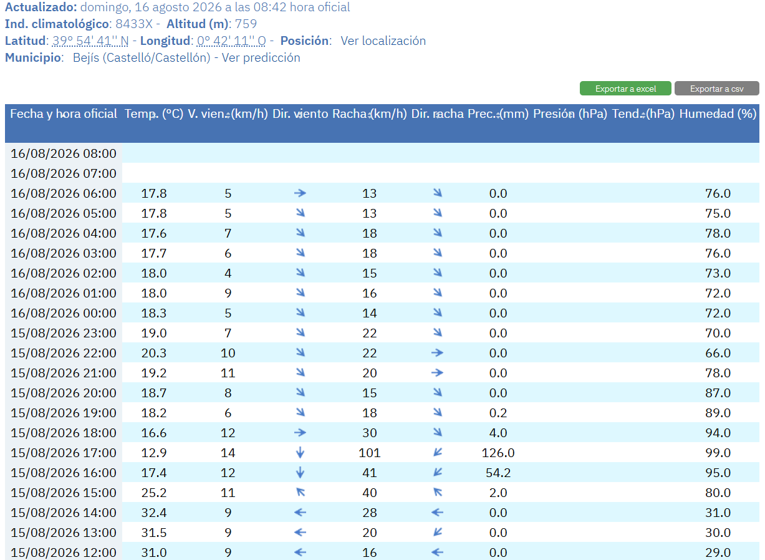Click the altitude value 759

246,24
